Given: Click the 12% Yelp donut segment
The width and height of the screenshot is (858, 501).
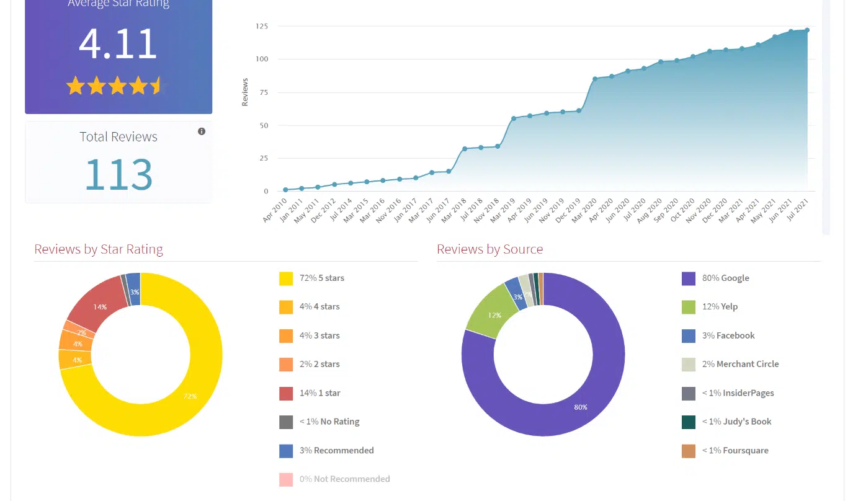Looking at the screenshot, I should pos(494,315).
